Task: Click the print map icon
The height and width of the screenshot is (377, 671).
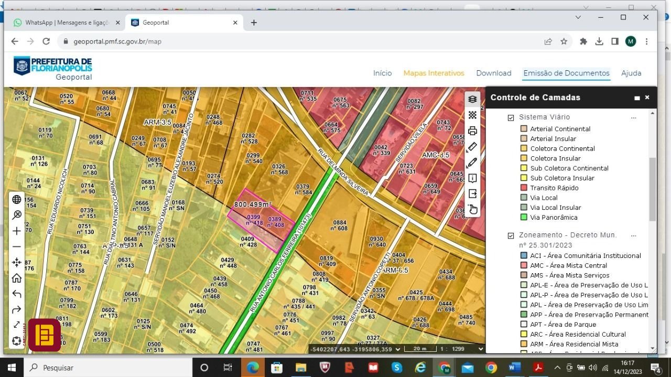Action: [472, 131]
